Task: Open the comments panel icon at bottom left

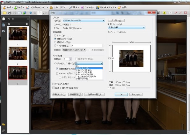Action: [x=4, y=124]
